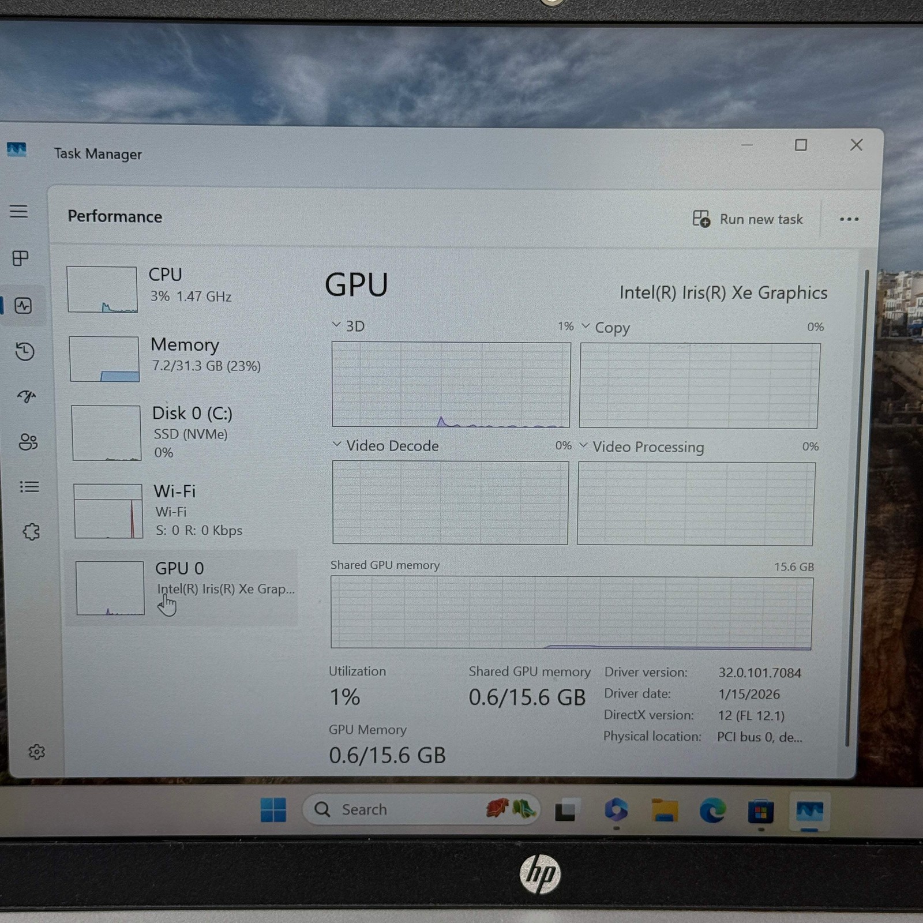
Task: Expand the Video Processing engine dropdown
Action: 583,445
